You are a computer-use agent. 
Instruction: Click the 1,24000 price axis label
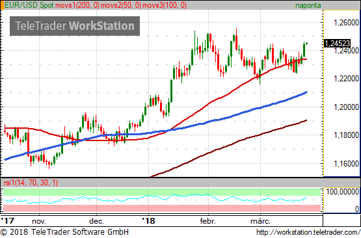[x=346, y=51]
